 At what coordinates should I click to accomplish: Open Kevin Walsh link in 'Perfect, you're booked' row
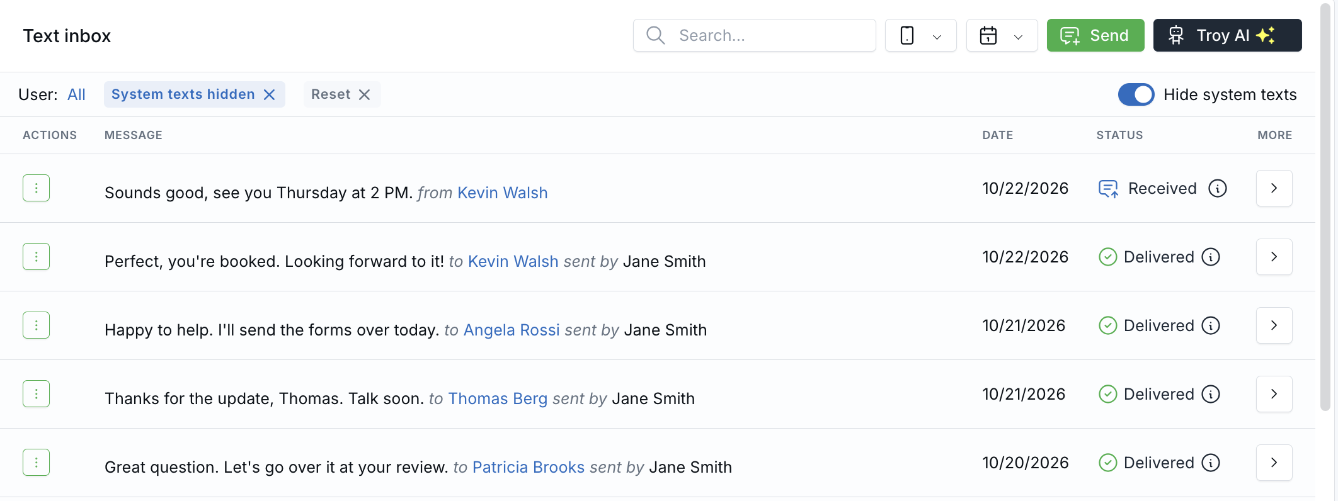(x=513, y=261)
